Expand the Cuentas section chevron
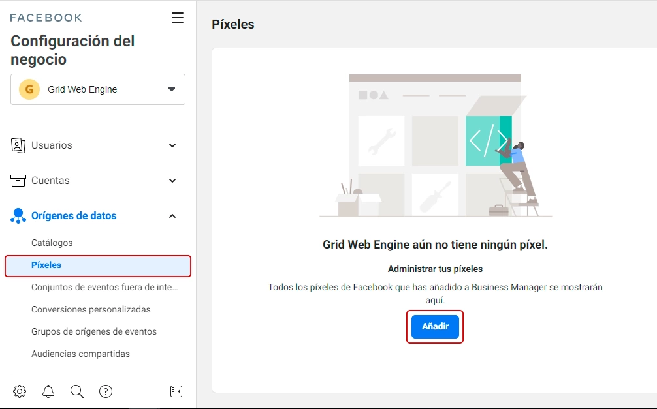 pyautogui.click(x=172, y=181)
